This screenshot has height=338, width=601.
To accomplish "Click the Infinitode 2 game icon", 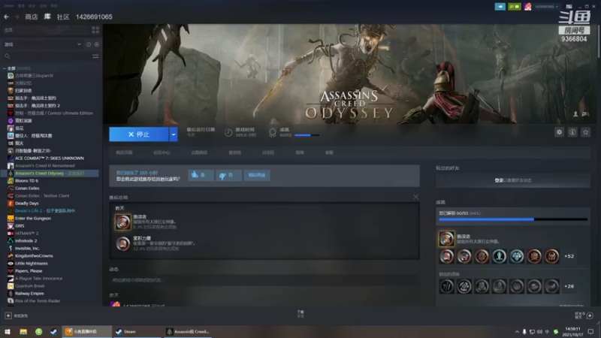I will point(11,241).
